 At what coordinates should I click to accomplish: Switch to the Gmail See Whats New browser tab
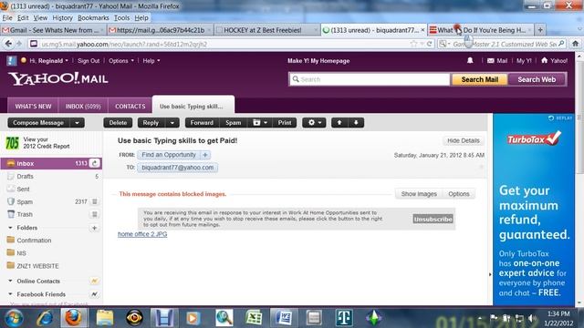coord(53,30)
